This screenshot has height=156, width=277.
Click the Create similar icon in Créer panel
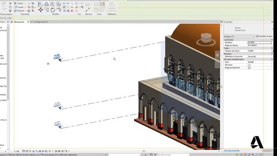[x=102, y=4]
